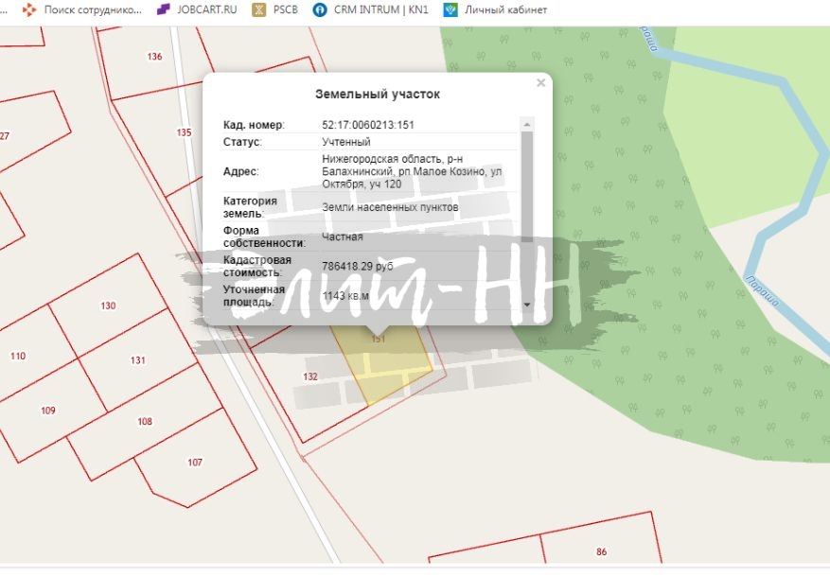Screen dimensions: 830x577
Task: Select land parcel 132 on the map
Action: (x=309, y=377)
